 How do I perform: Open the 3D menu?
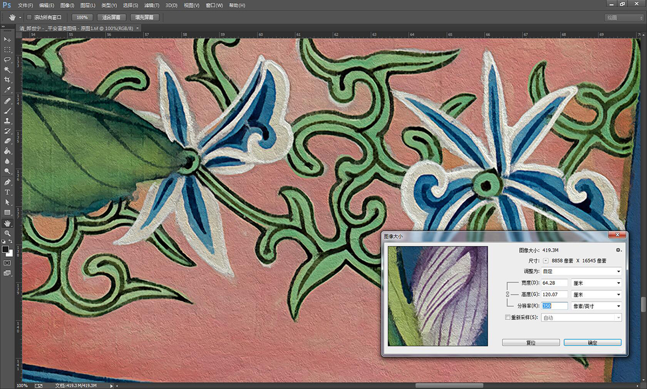pos(171,5)
